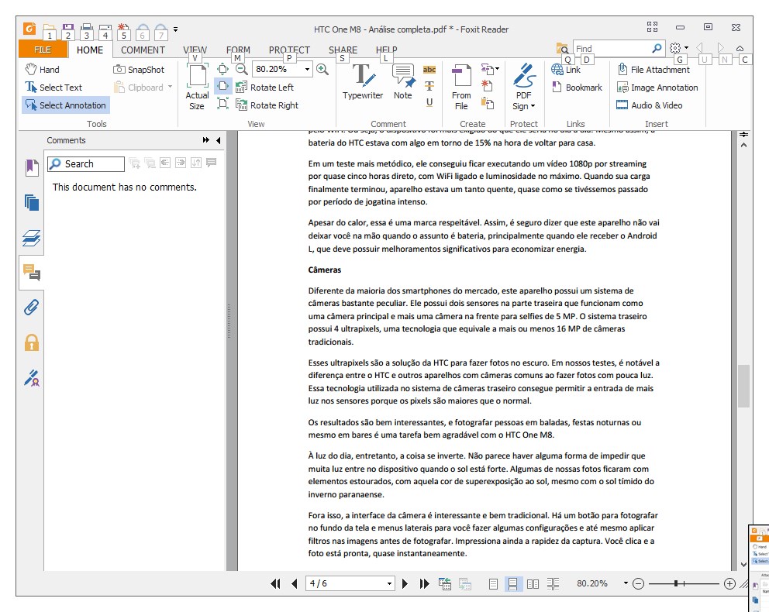Switch to the VIEW tab
The height and width of the screenshot is (612, 769).
195,50
